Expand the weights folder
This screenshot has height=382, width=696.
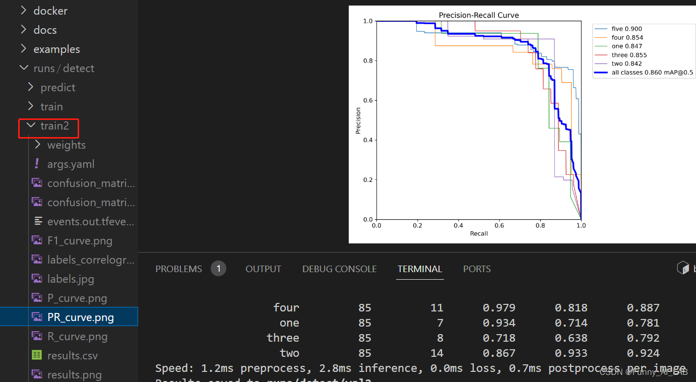37,145
